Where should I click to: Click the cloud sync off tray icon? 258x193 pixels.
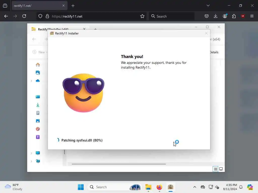pos(203,187)
